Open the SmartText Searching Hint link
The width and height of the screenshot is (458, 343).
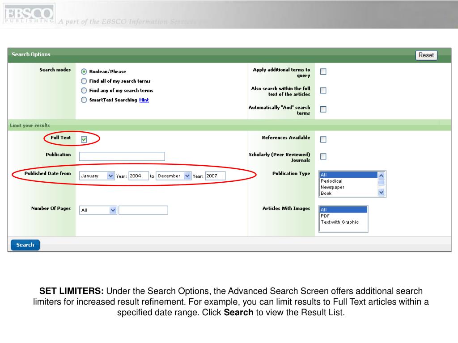[144, 100]
